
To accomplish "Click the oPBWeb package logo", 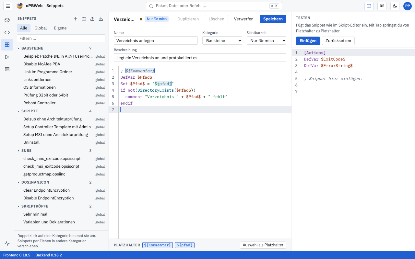I will point(20,6).
